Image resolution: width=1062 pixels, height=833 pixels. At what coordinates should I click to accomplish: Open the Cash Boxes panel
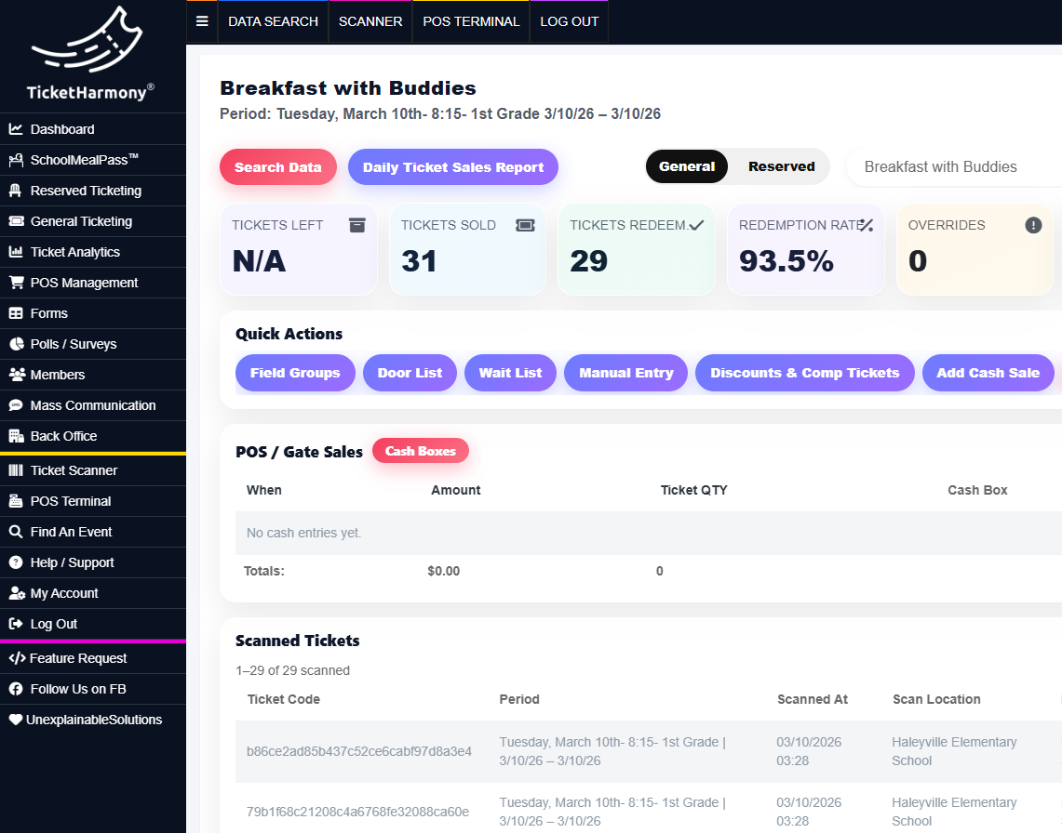pyautogui.click(x=421, y=450)
